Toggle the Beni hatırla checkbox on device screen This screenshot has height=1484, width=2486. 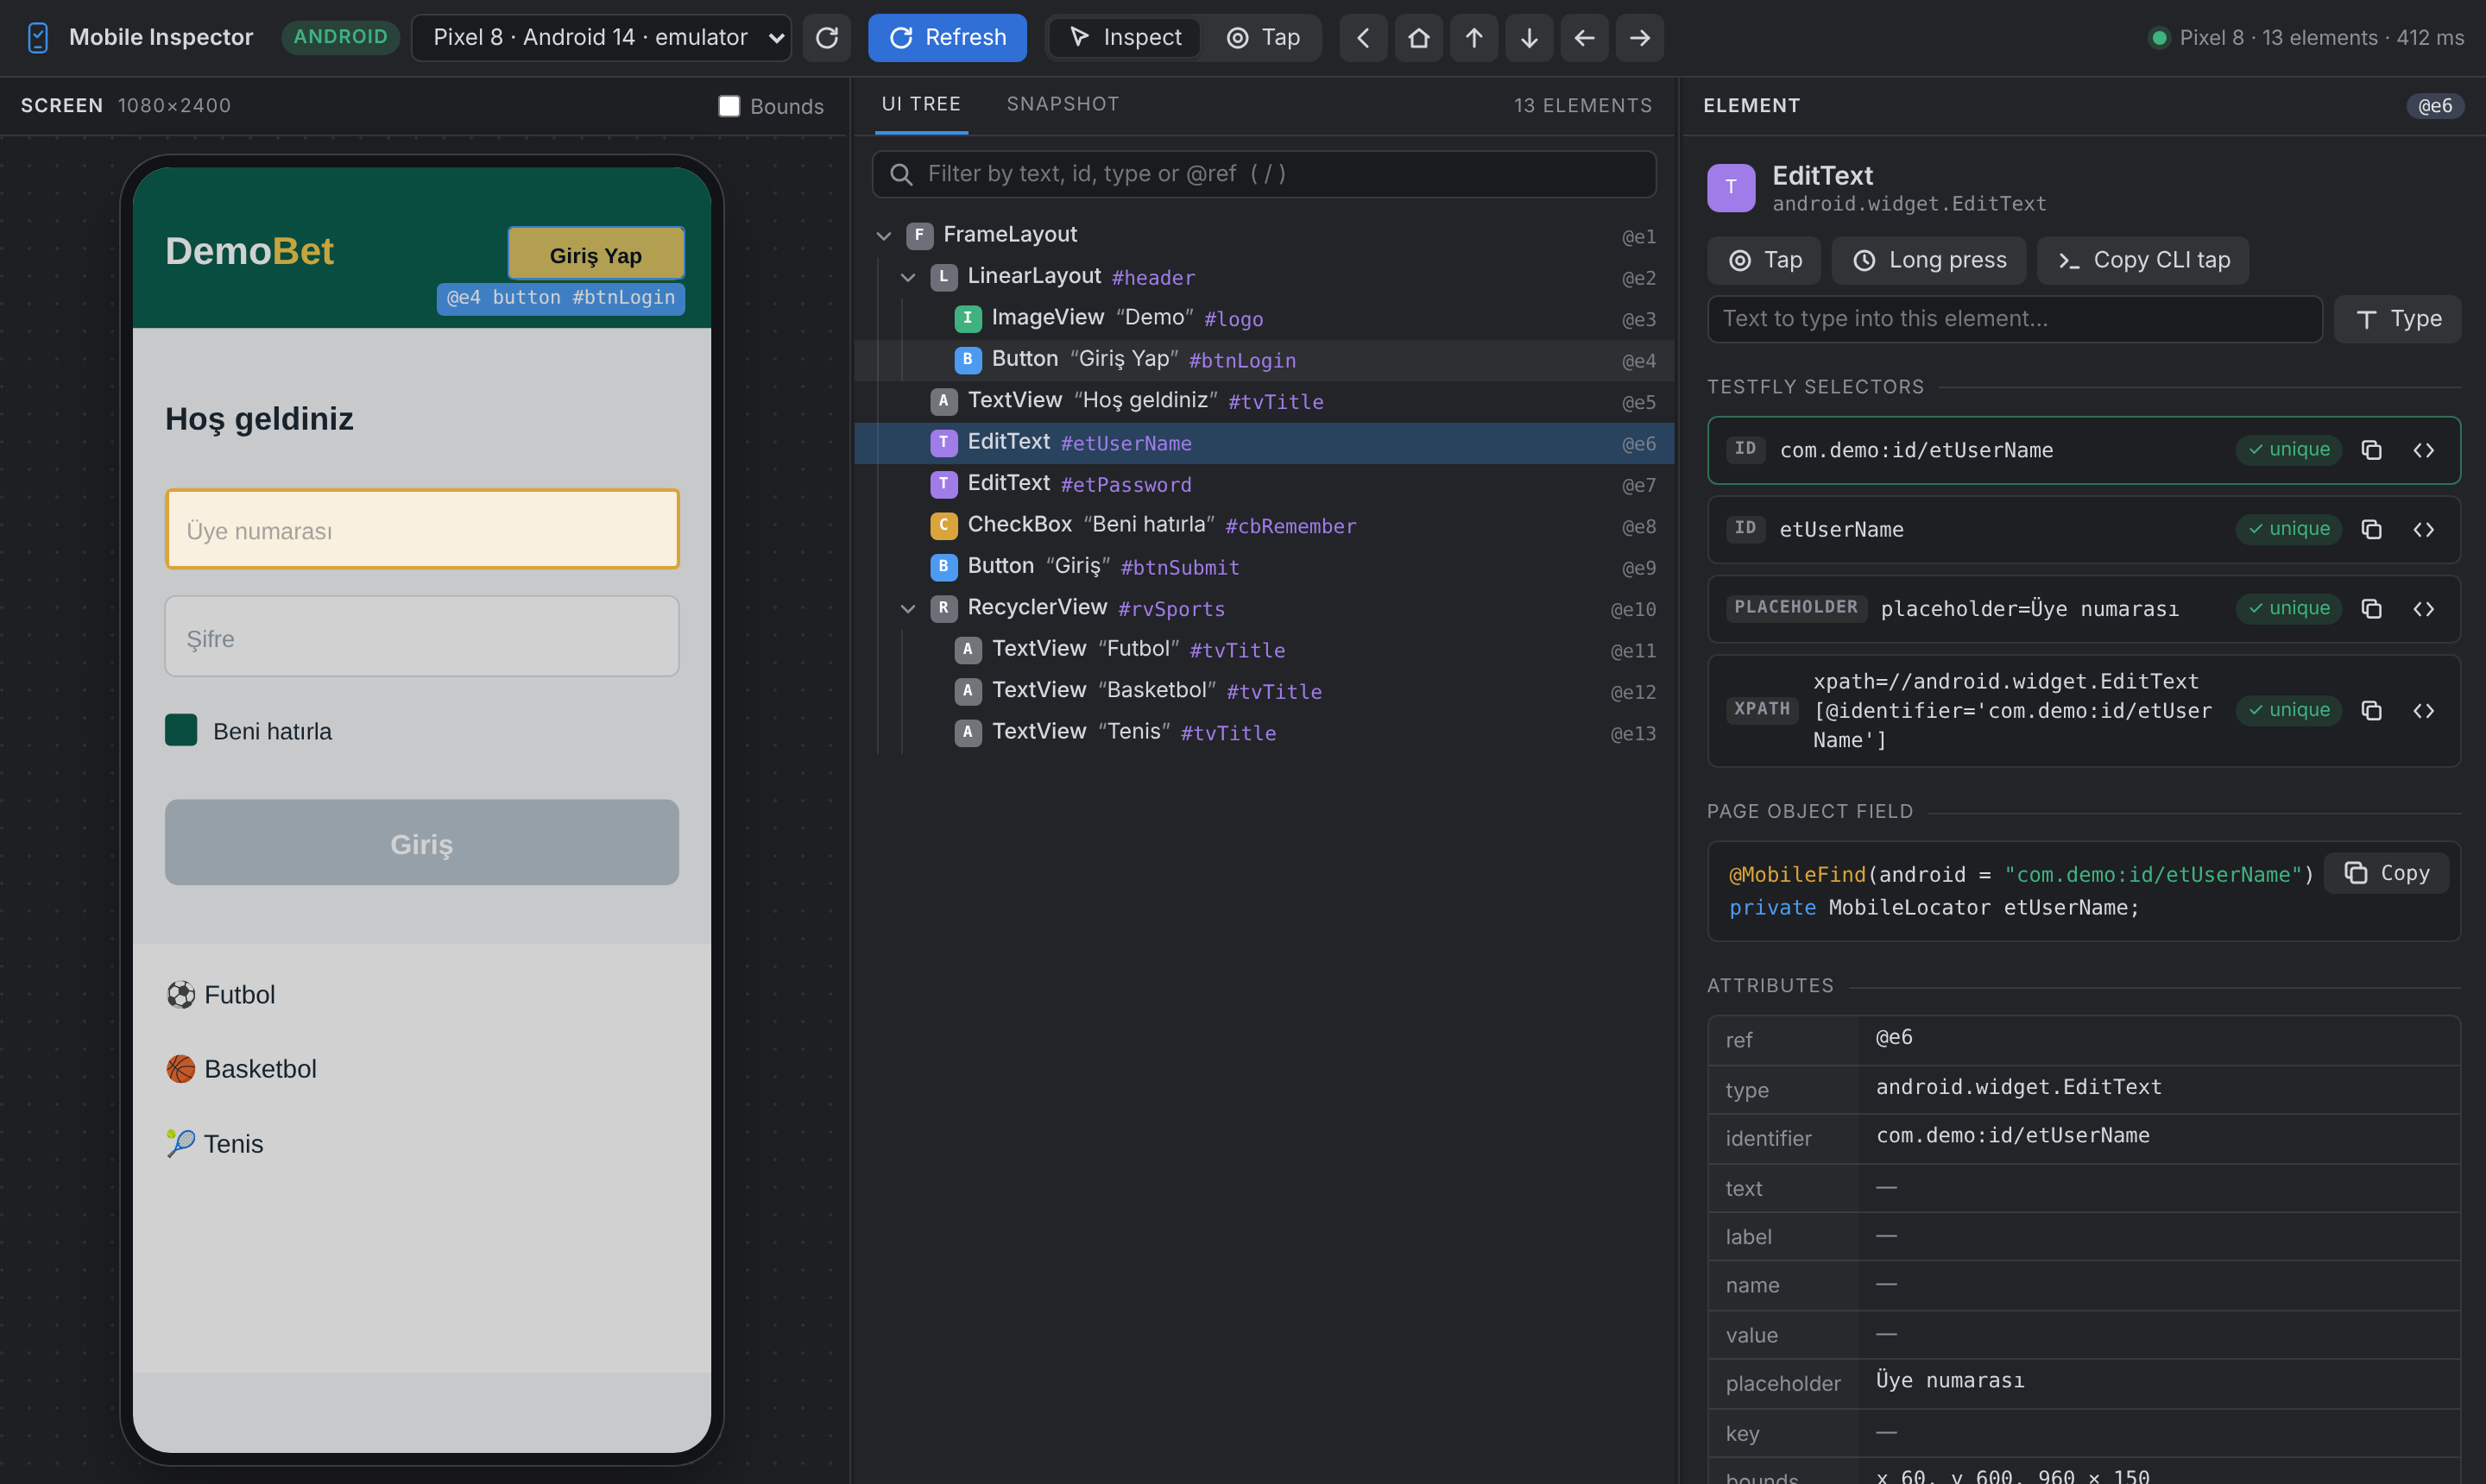coord(181,730)
